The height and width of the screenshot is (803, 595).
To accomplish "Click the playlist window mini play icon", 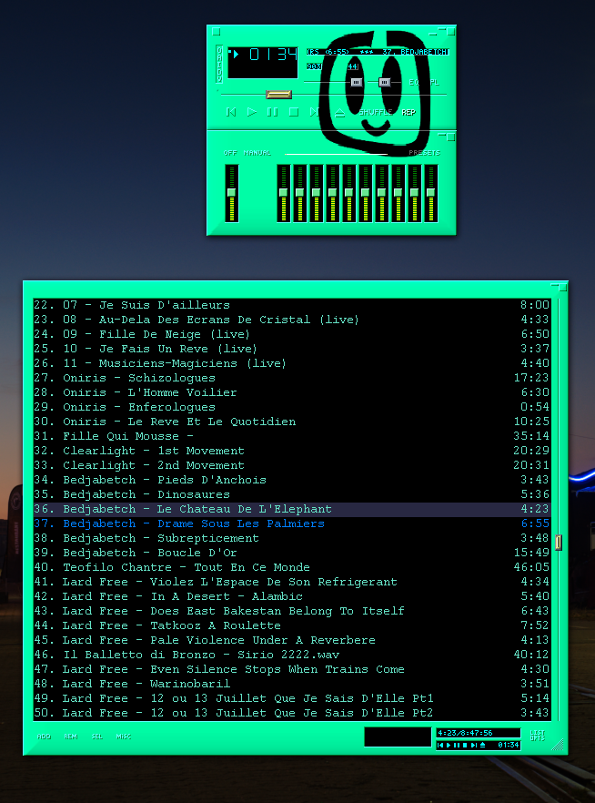I will click(x=449, y=745).
